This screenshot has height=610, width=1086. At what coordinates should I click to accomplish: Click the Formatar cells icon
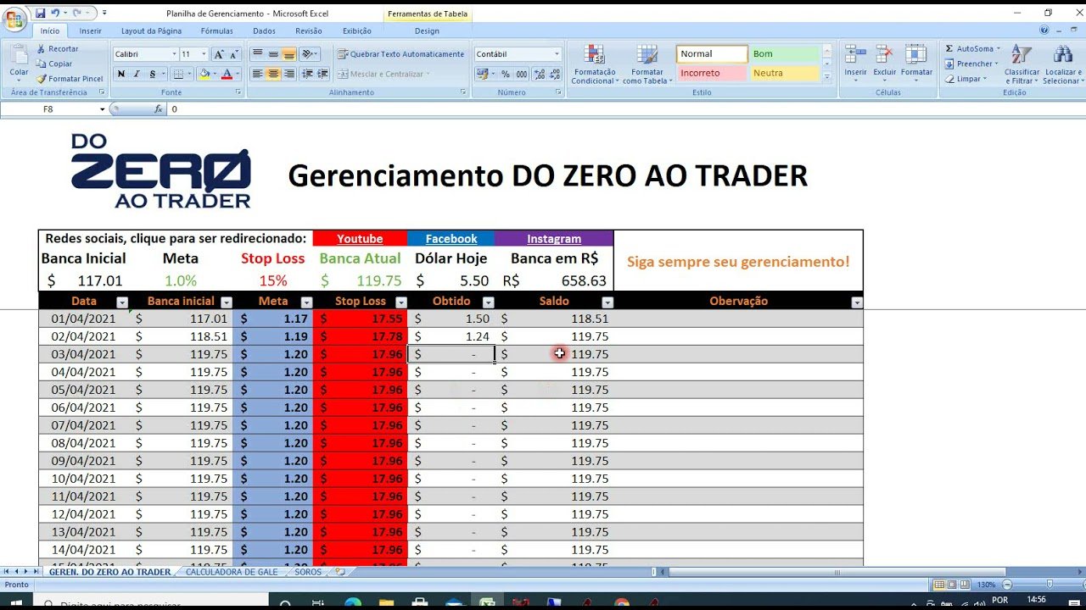tap(915, 54)
